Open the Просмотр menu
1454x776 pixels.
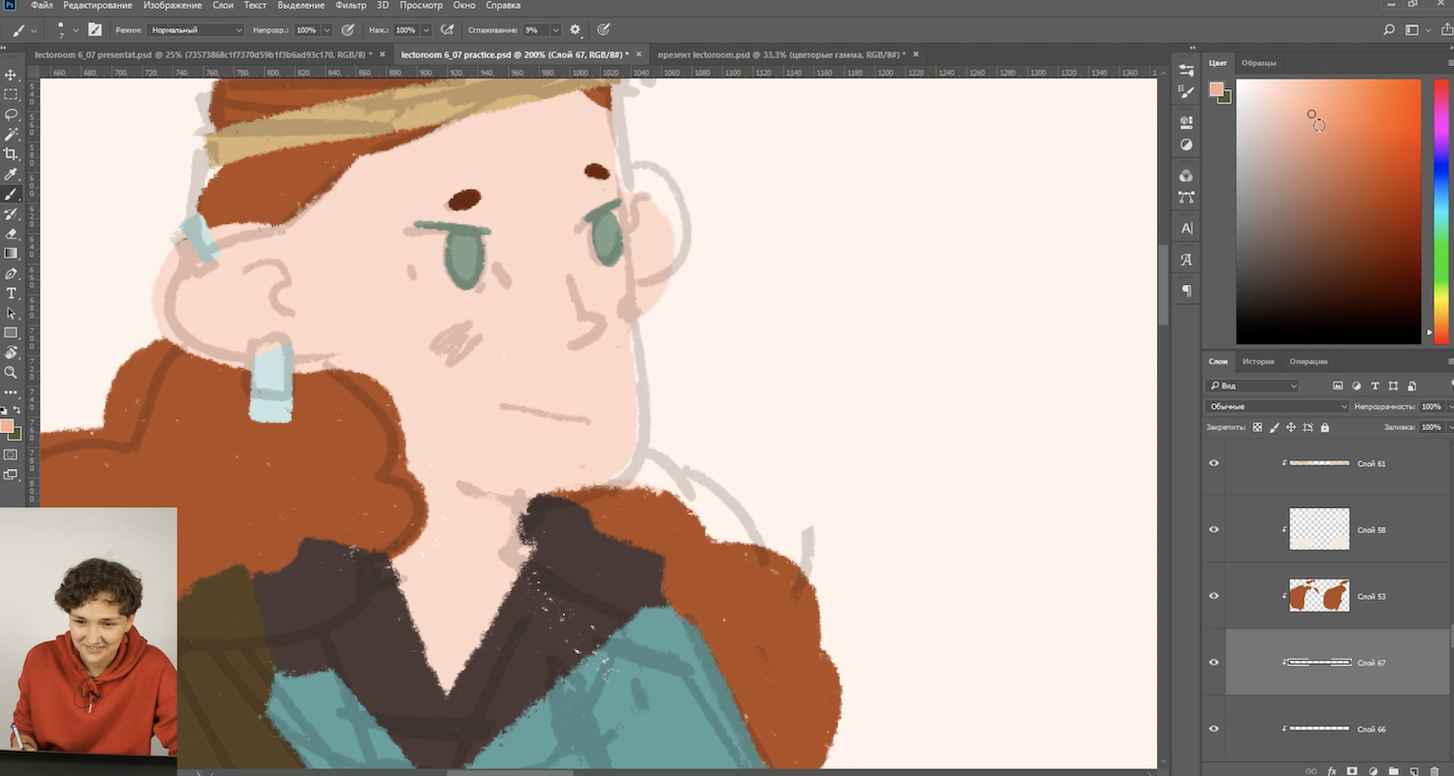421,6
